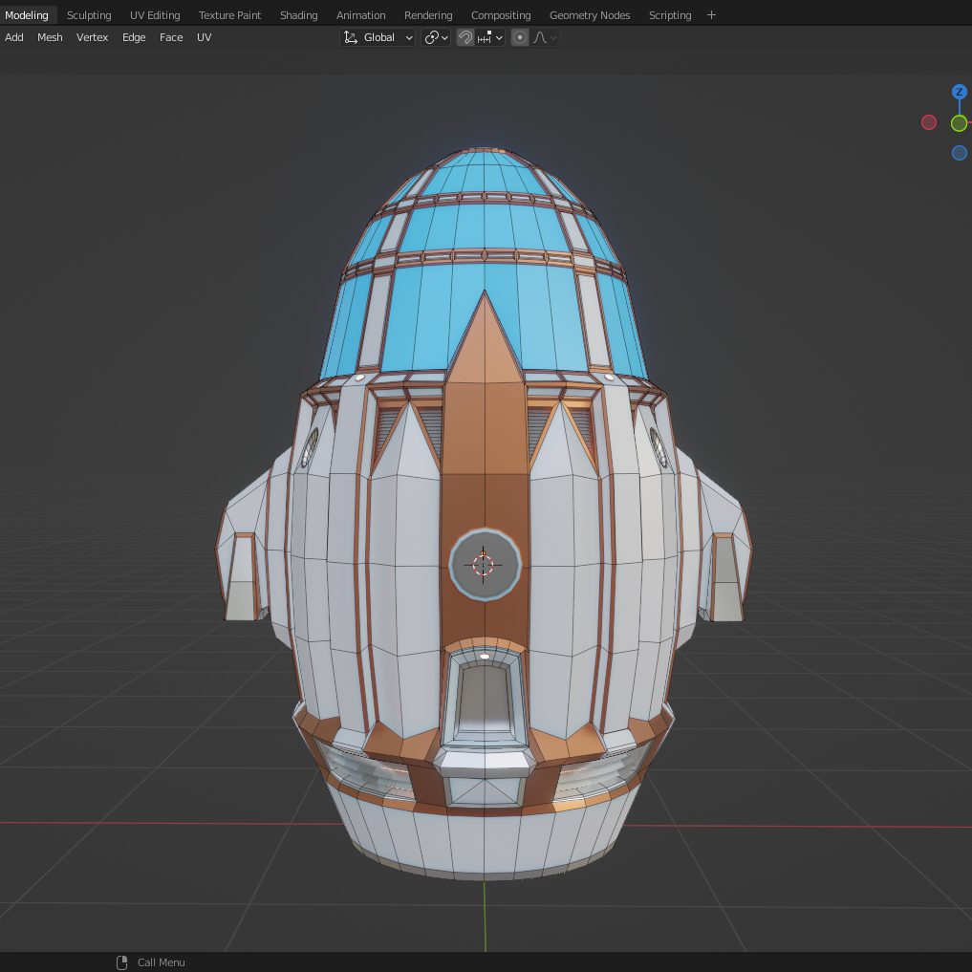The width and height of the screenshot is (972, 972).
Task: Select the UV Editing workspace tab
Action: pyautogui.click(x=155, y=14)
